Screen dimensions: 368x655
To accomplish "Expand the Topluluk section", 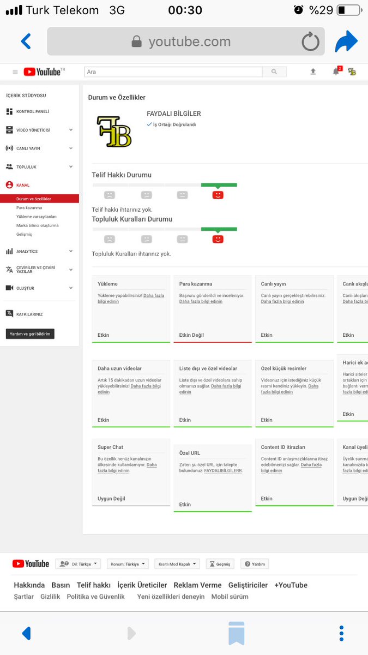I will 71,166.
